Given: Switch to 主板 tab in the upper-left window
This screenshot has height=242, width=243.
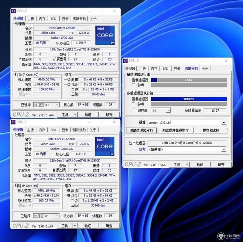Looking at the screenshot, I should click(x=31, y=19).
